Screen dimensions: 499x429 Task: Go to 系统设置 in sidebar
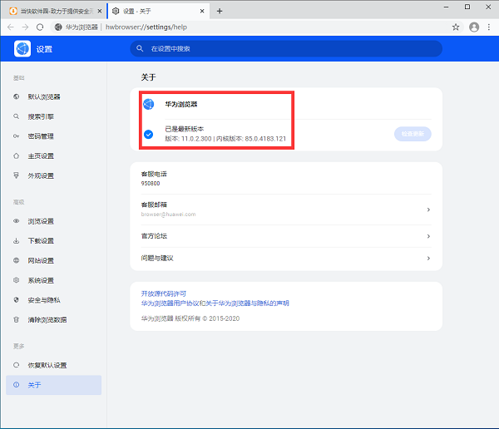pos(53,280)
